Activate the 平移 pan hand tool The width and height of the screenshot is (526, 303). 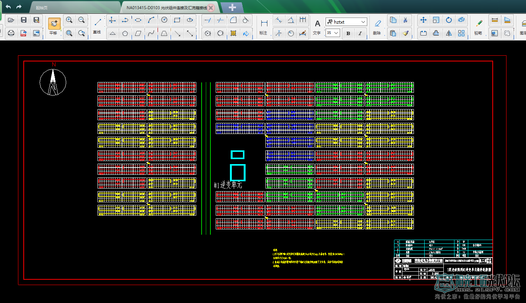click(x=54, y=27)
